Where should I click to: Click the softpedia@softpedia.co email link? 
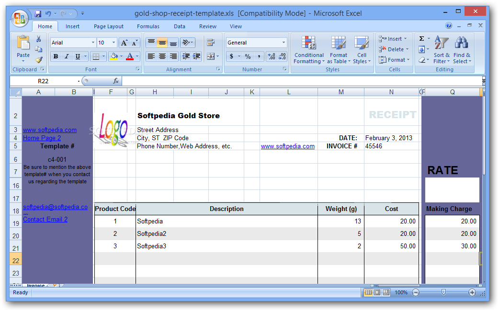(56, 207)
